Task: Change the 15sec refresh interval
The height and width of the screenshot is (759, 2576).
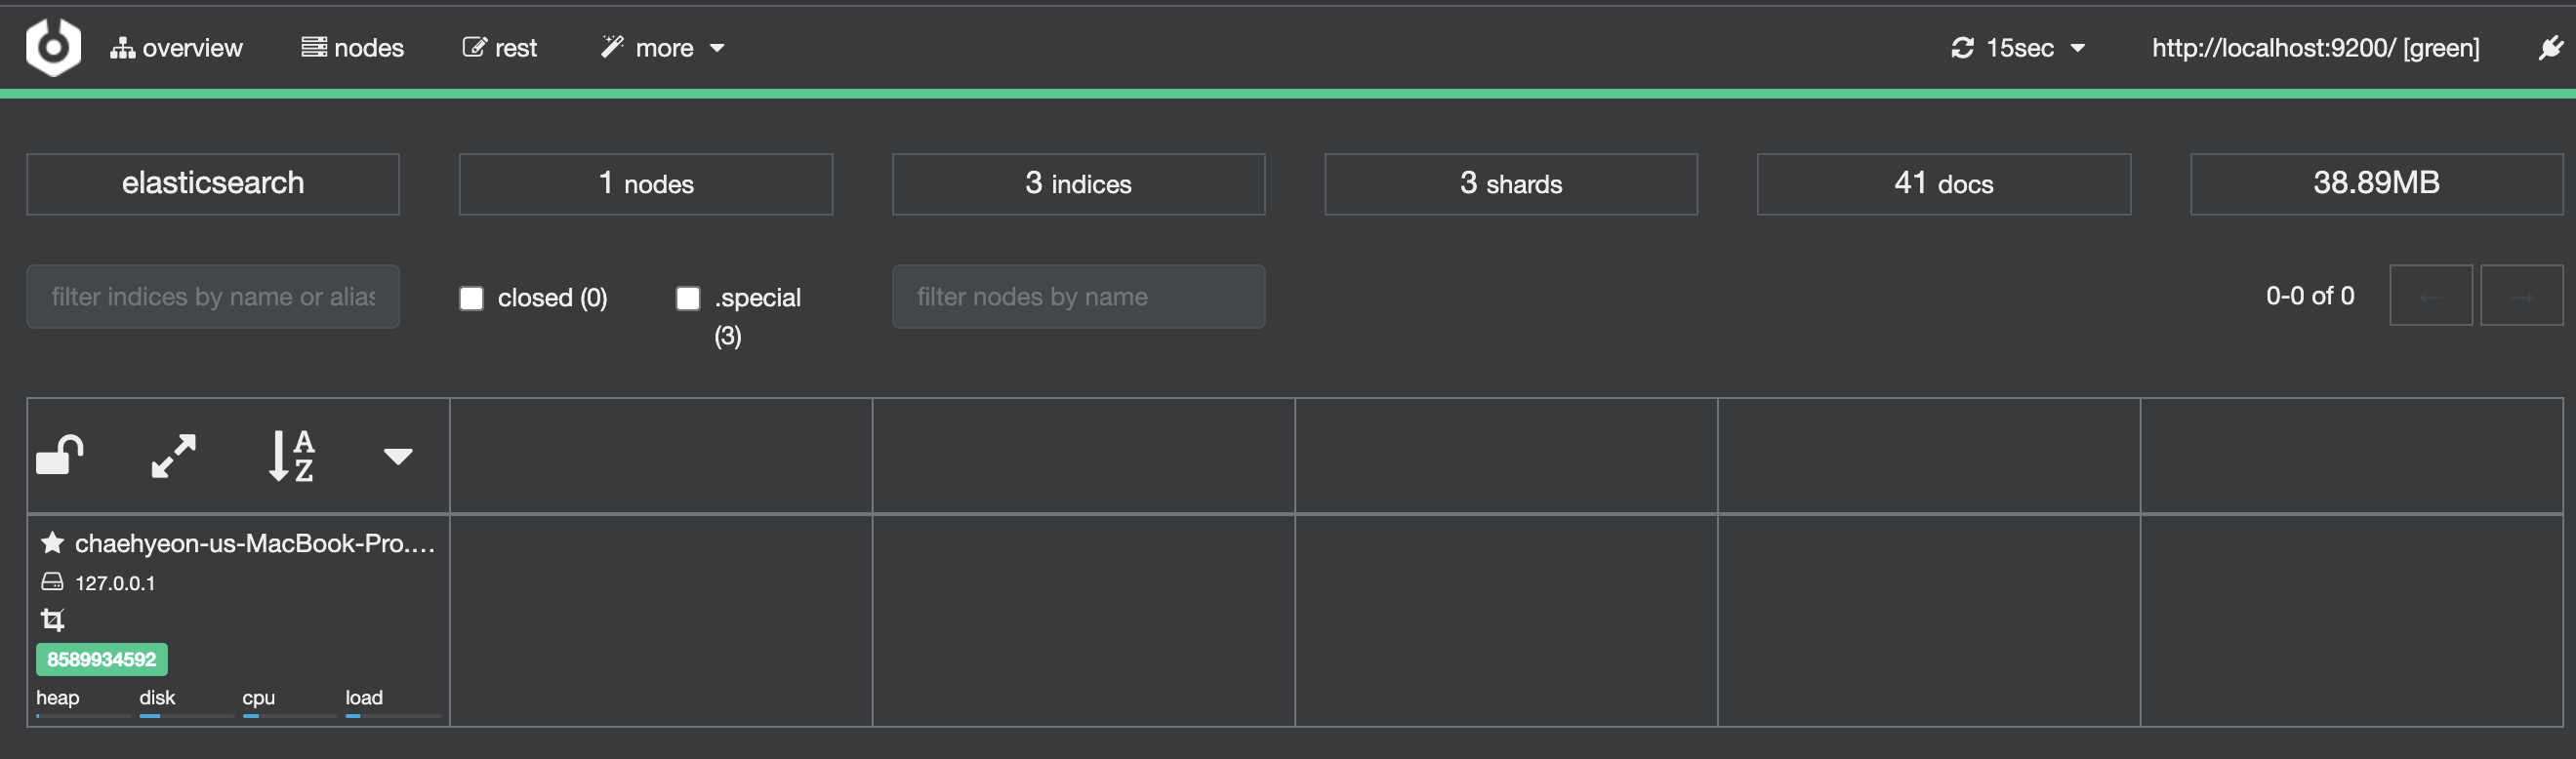Action: [x=2018, y=48]
